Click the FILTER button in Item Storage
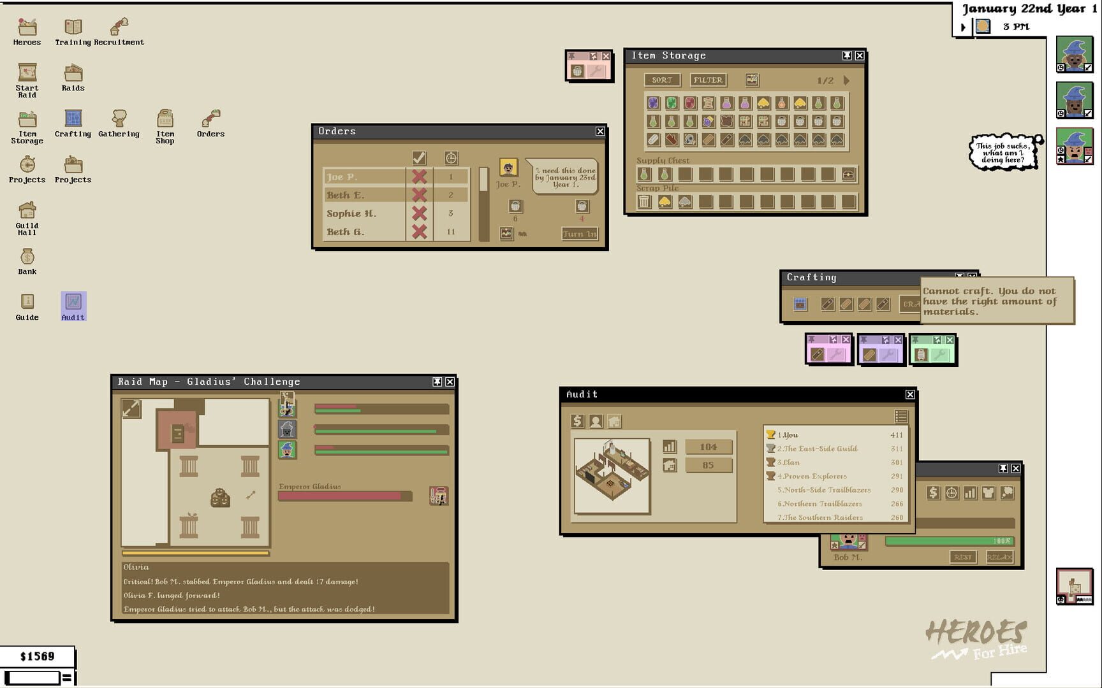This screenshot has height=688, width=1102. coord(709,80)
